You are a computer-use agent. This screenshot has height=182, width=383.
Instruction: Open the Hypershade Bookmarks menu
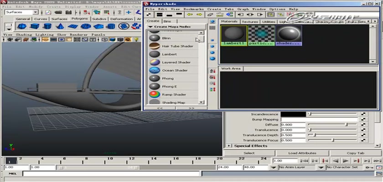click(193, 9)
